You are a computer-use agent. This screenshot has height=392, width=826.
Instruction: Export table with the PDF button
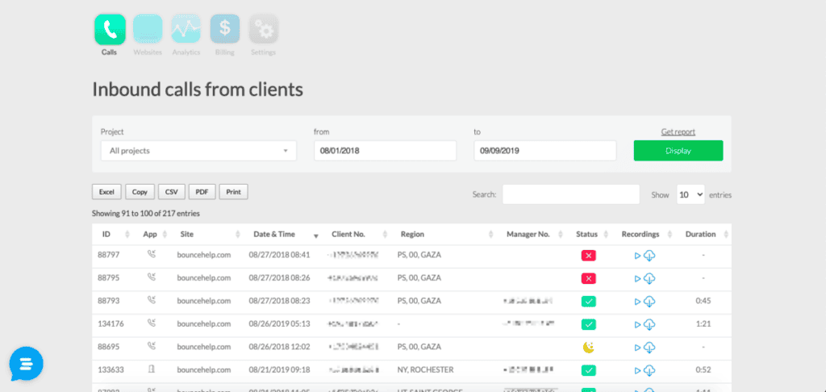(202, 192)
